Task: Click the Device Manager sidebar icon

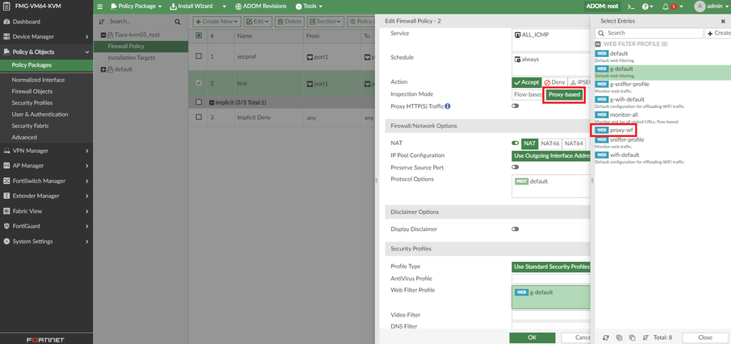Action: pos(6,37)
